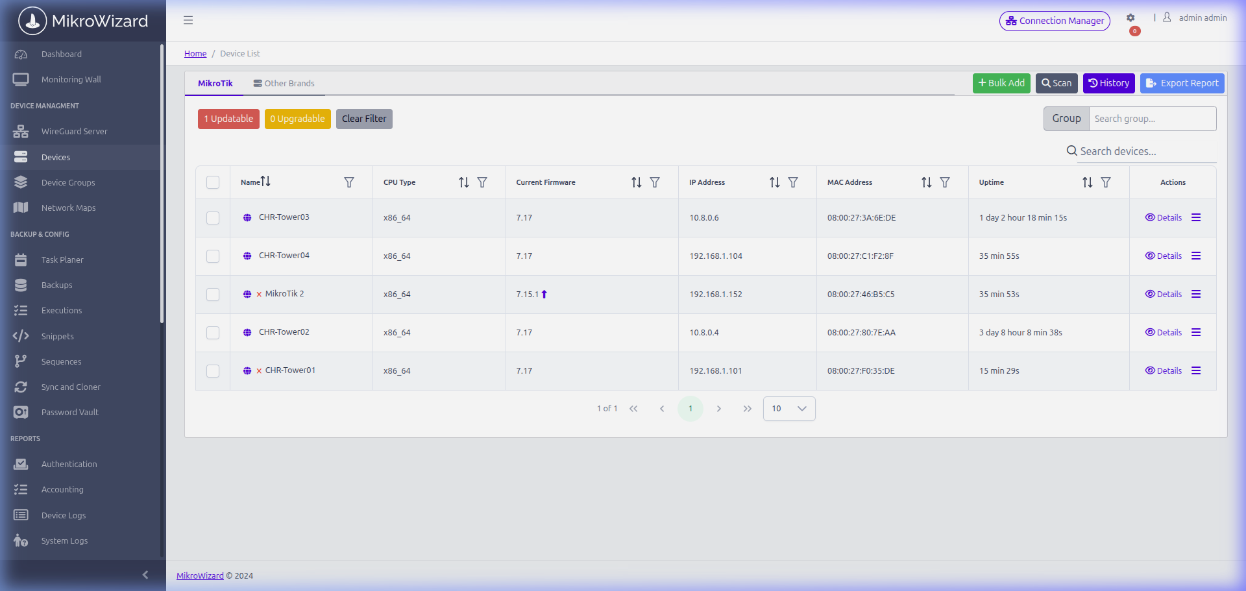
Task: Click Export Report button
Action: point(1182,83)
